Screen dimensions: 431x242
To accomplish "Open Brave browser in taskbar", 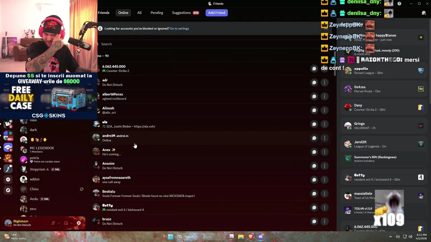I will (x=251, y=237).
